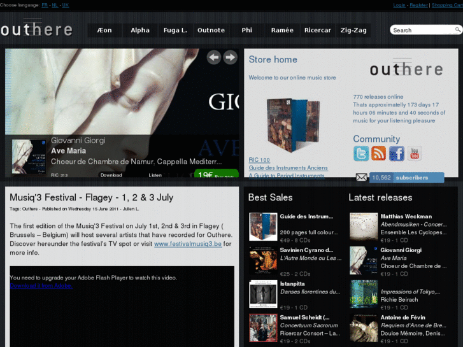Click the Ave Maria album cover in slideshow
Image resolution: width=463 pixels, height=347 pixels.
(x=29, y=156)
